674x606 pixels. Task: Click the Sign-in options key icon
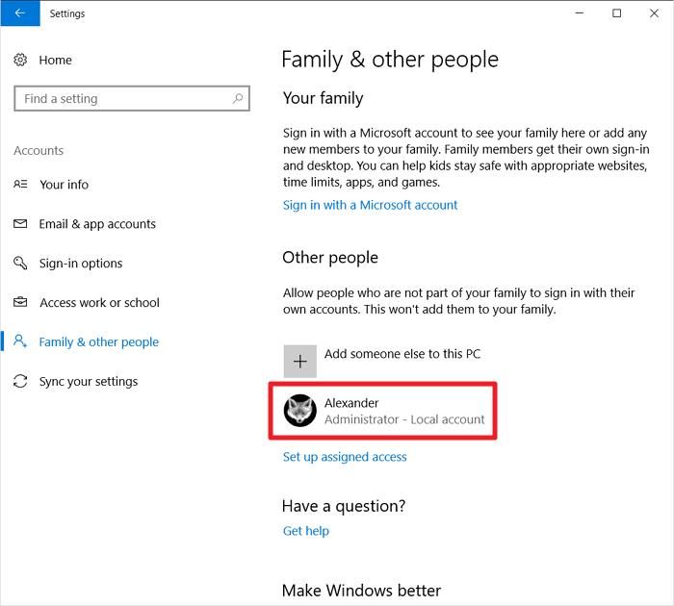[20, 264]
